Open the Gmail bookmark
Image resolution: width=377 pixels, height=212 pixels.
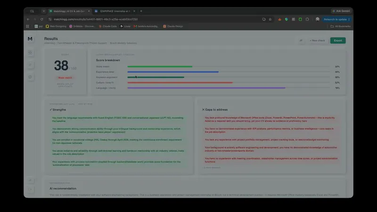click(146, 26)
